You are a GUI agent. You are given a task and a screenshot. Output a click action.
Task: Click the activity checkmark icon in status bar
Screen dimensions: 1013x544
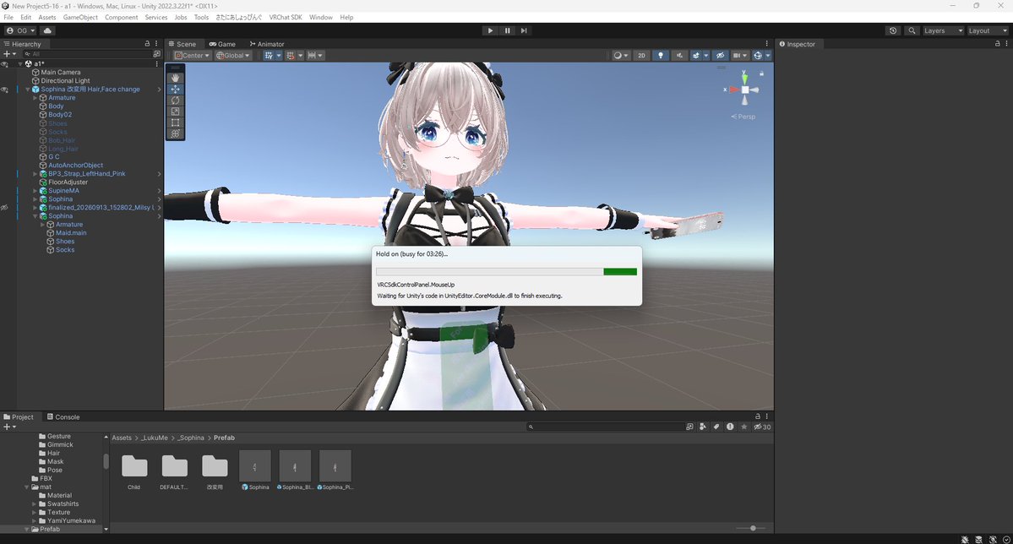point(1006,540)
